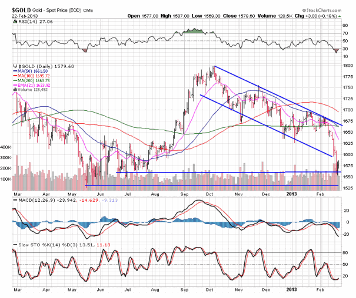Select the blue MA(50) legend marker
This screenshot has height=298, width=356.
coord(16,72)
